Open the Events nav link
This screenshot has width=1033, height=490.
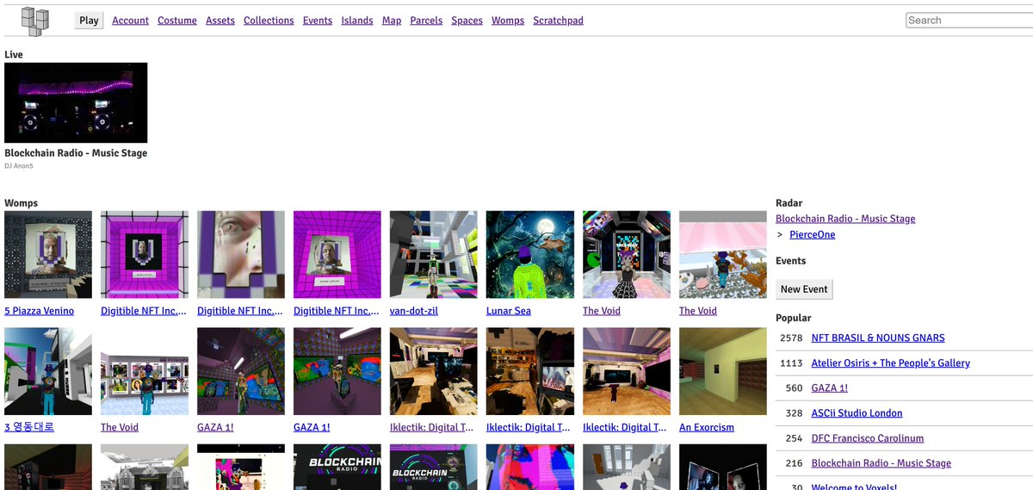click(318, 21)
